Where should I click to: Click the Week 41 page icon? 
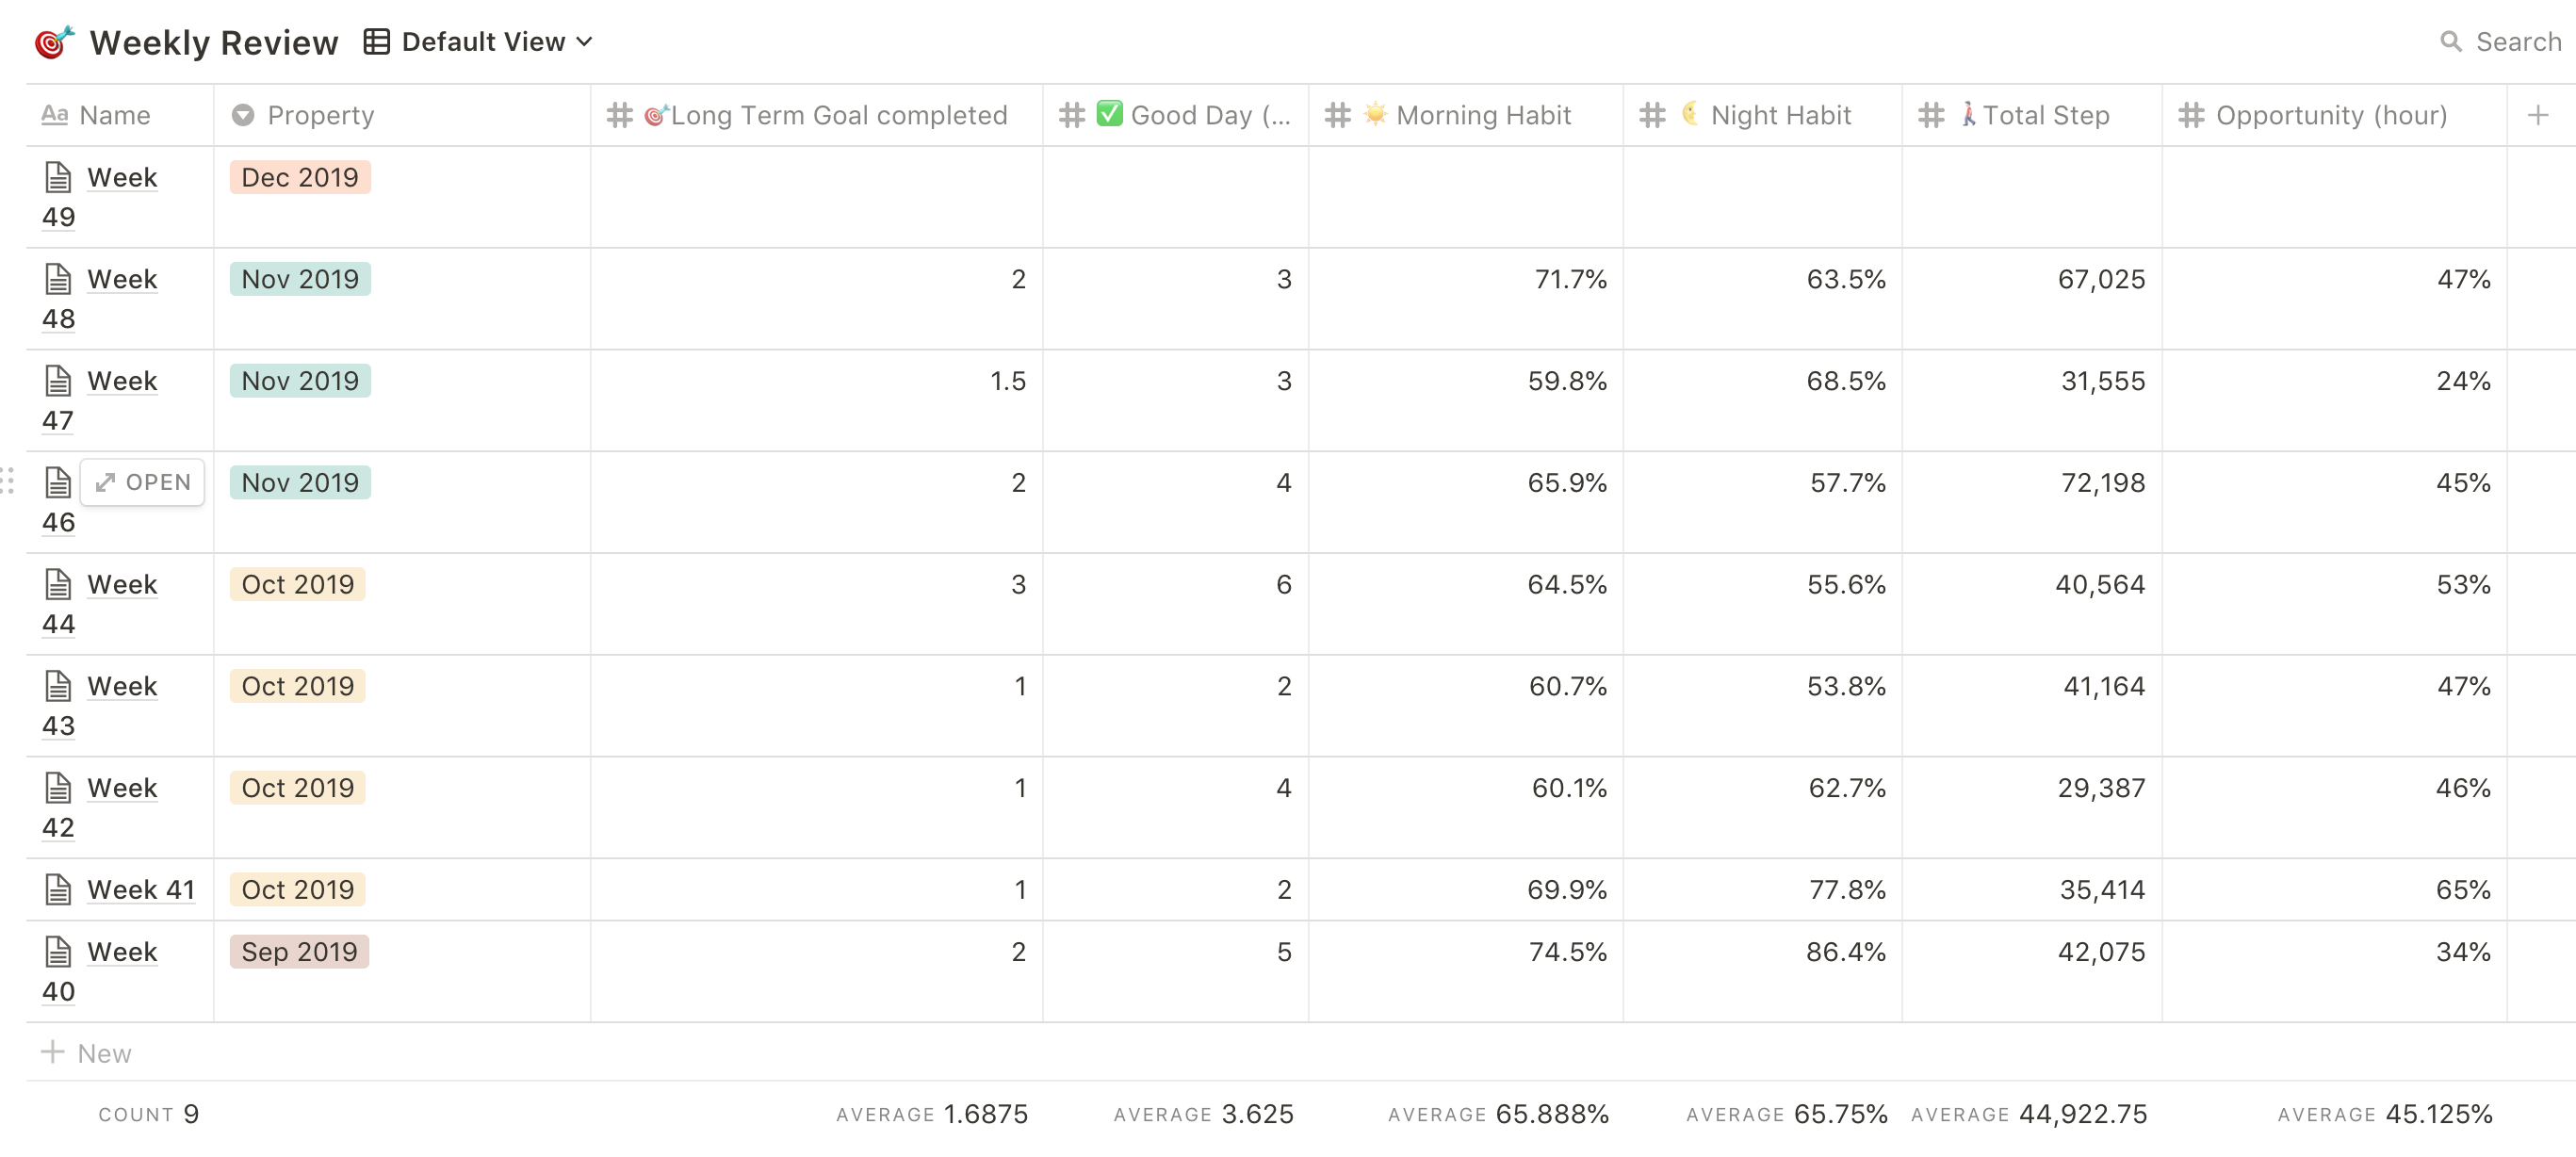(58, 889)
